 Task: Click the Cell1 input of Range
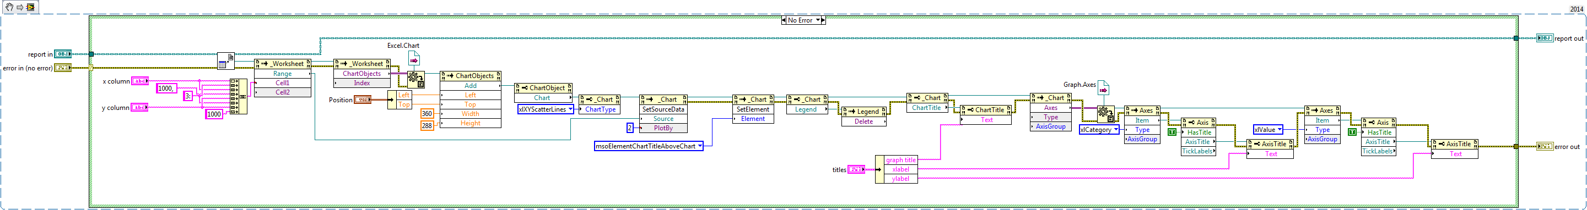[283, 83]
